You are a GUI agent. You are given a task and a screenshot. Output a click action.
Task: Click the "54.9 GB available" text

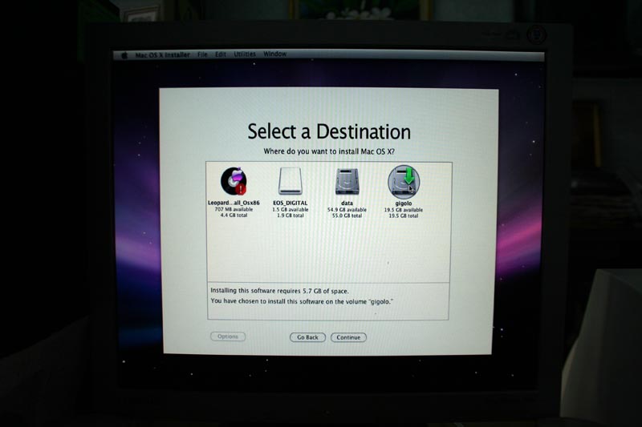347,210
